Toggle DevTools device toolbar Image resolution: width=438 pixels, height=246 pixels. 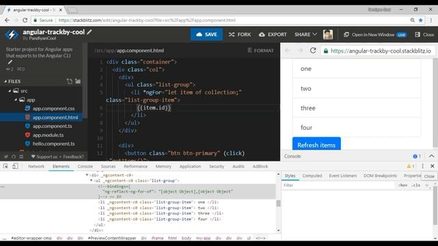click(15, 166)
